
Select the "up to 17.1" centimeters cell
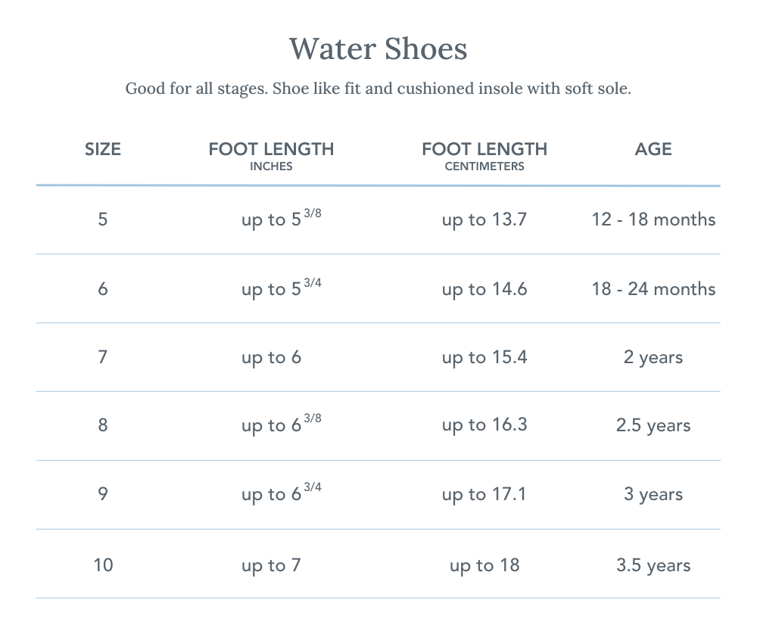tap(484, 495)
